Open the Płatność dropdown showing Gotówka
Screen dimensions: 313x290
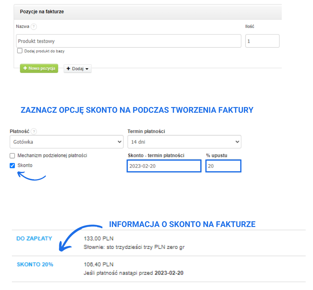point(67,142)
